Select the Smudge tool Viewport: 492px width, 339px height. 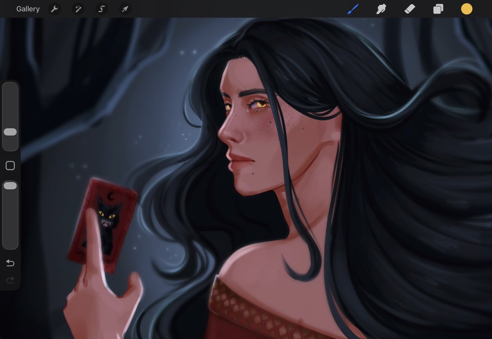click(381, 9)
